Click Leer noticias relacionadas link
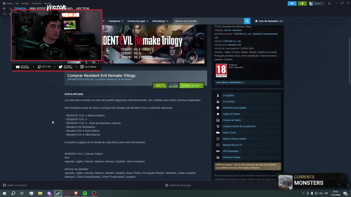The width and height of the screenshot is (351, 197). pos(230,82)
